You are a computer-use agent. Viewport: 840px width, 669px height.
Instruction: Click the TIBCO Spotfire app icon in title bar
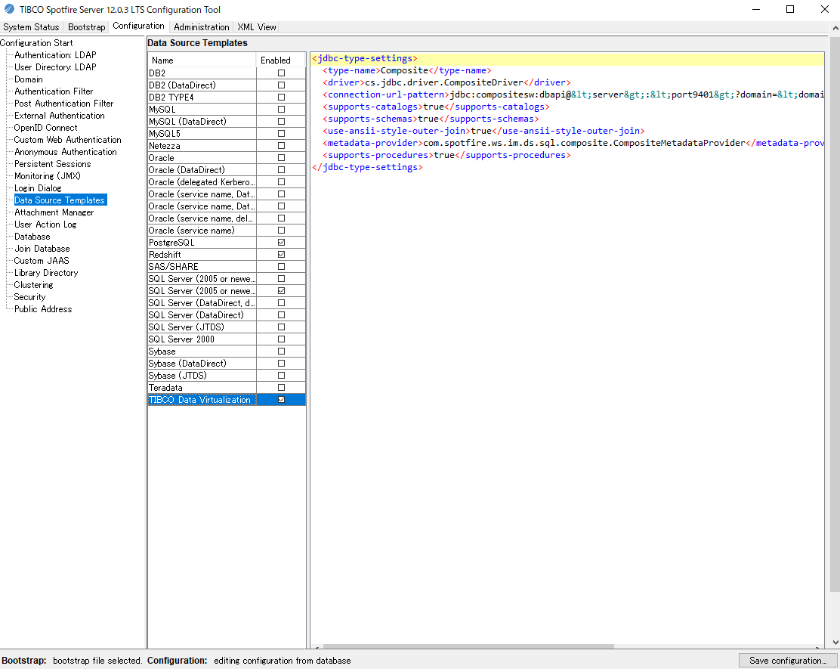pos(9,9)
